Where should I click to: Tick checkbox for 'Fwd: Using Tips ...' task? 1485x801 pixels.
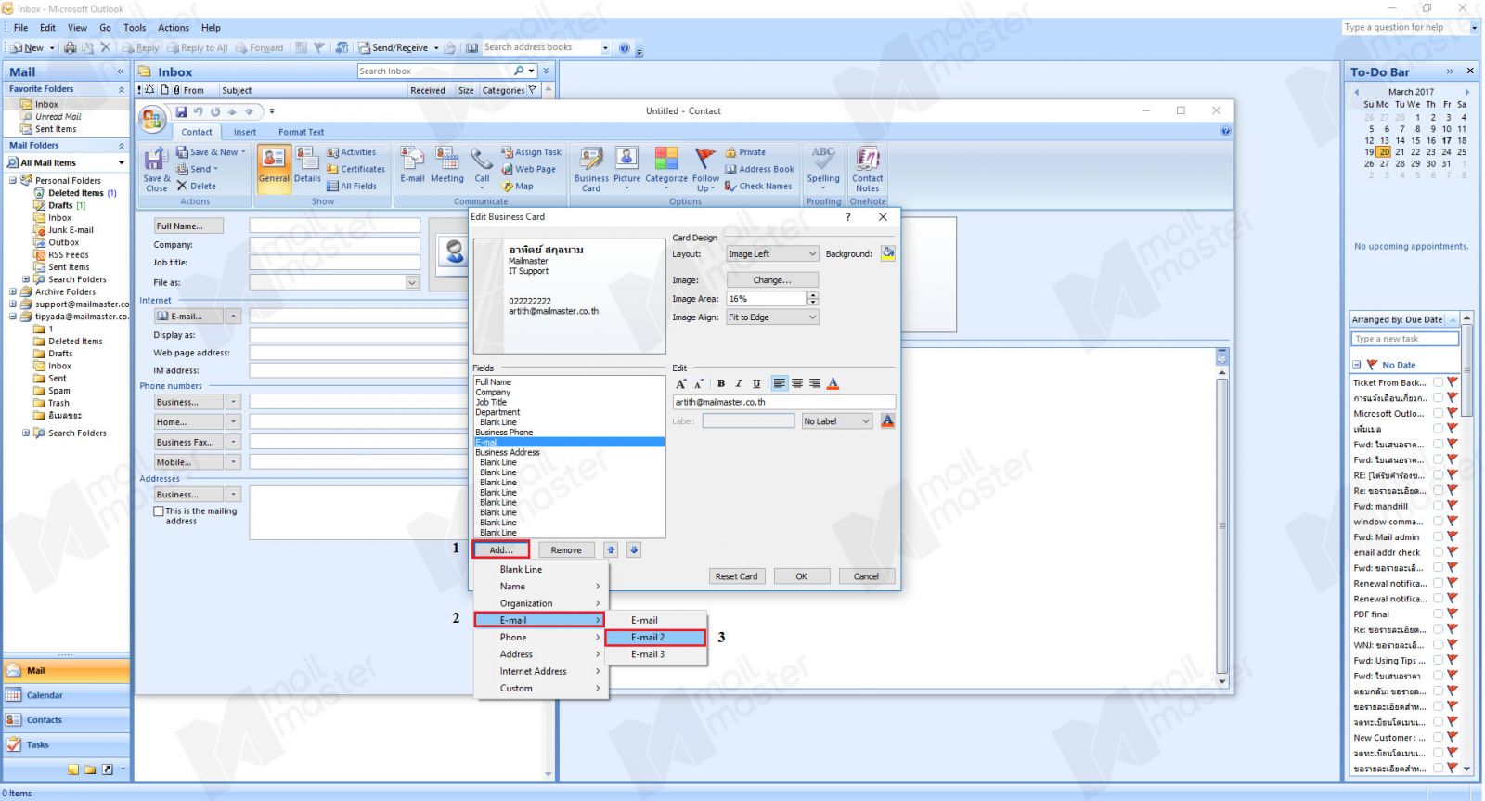pos(1438,660)
